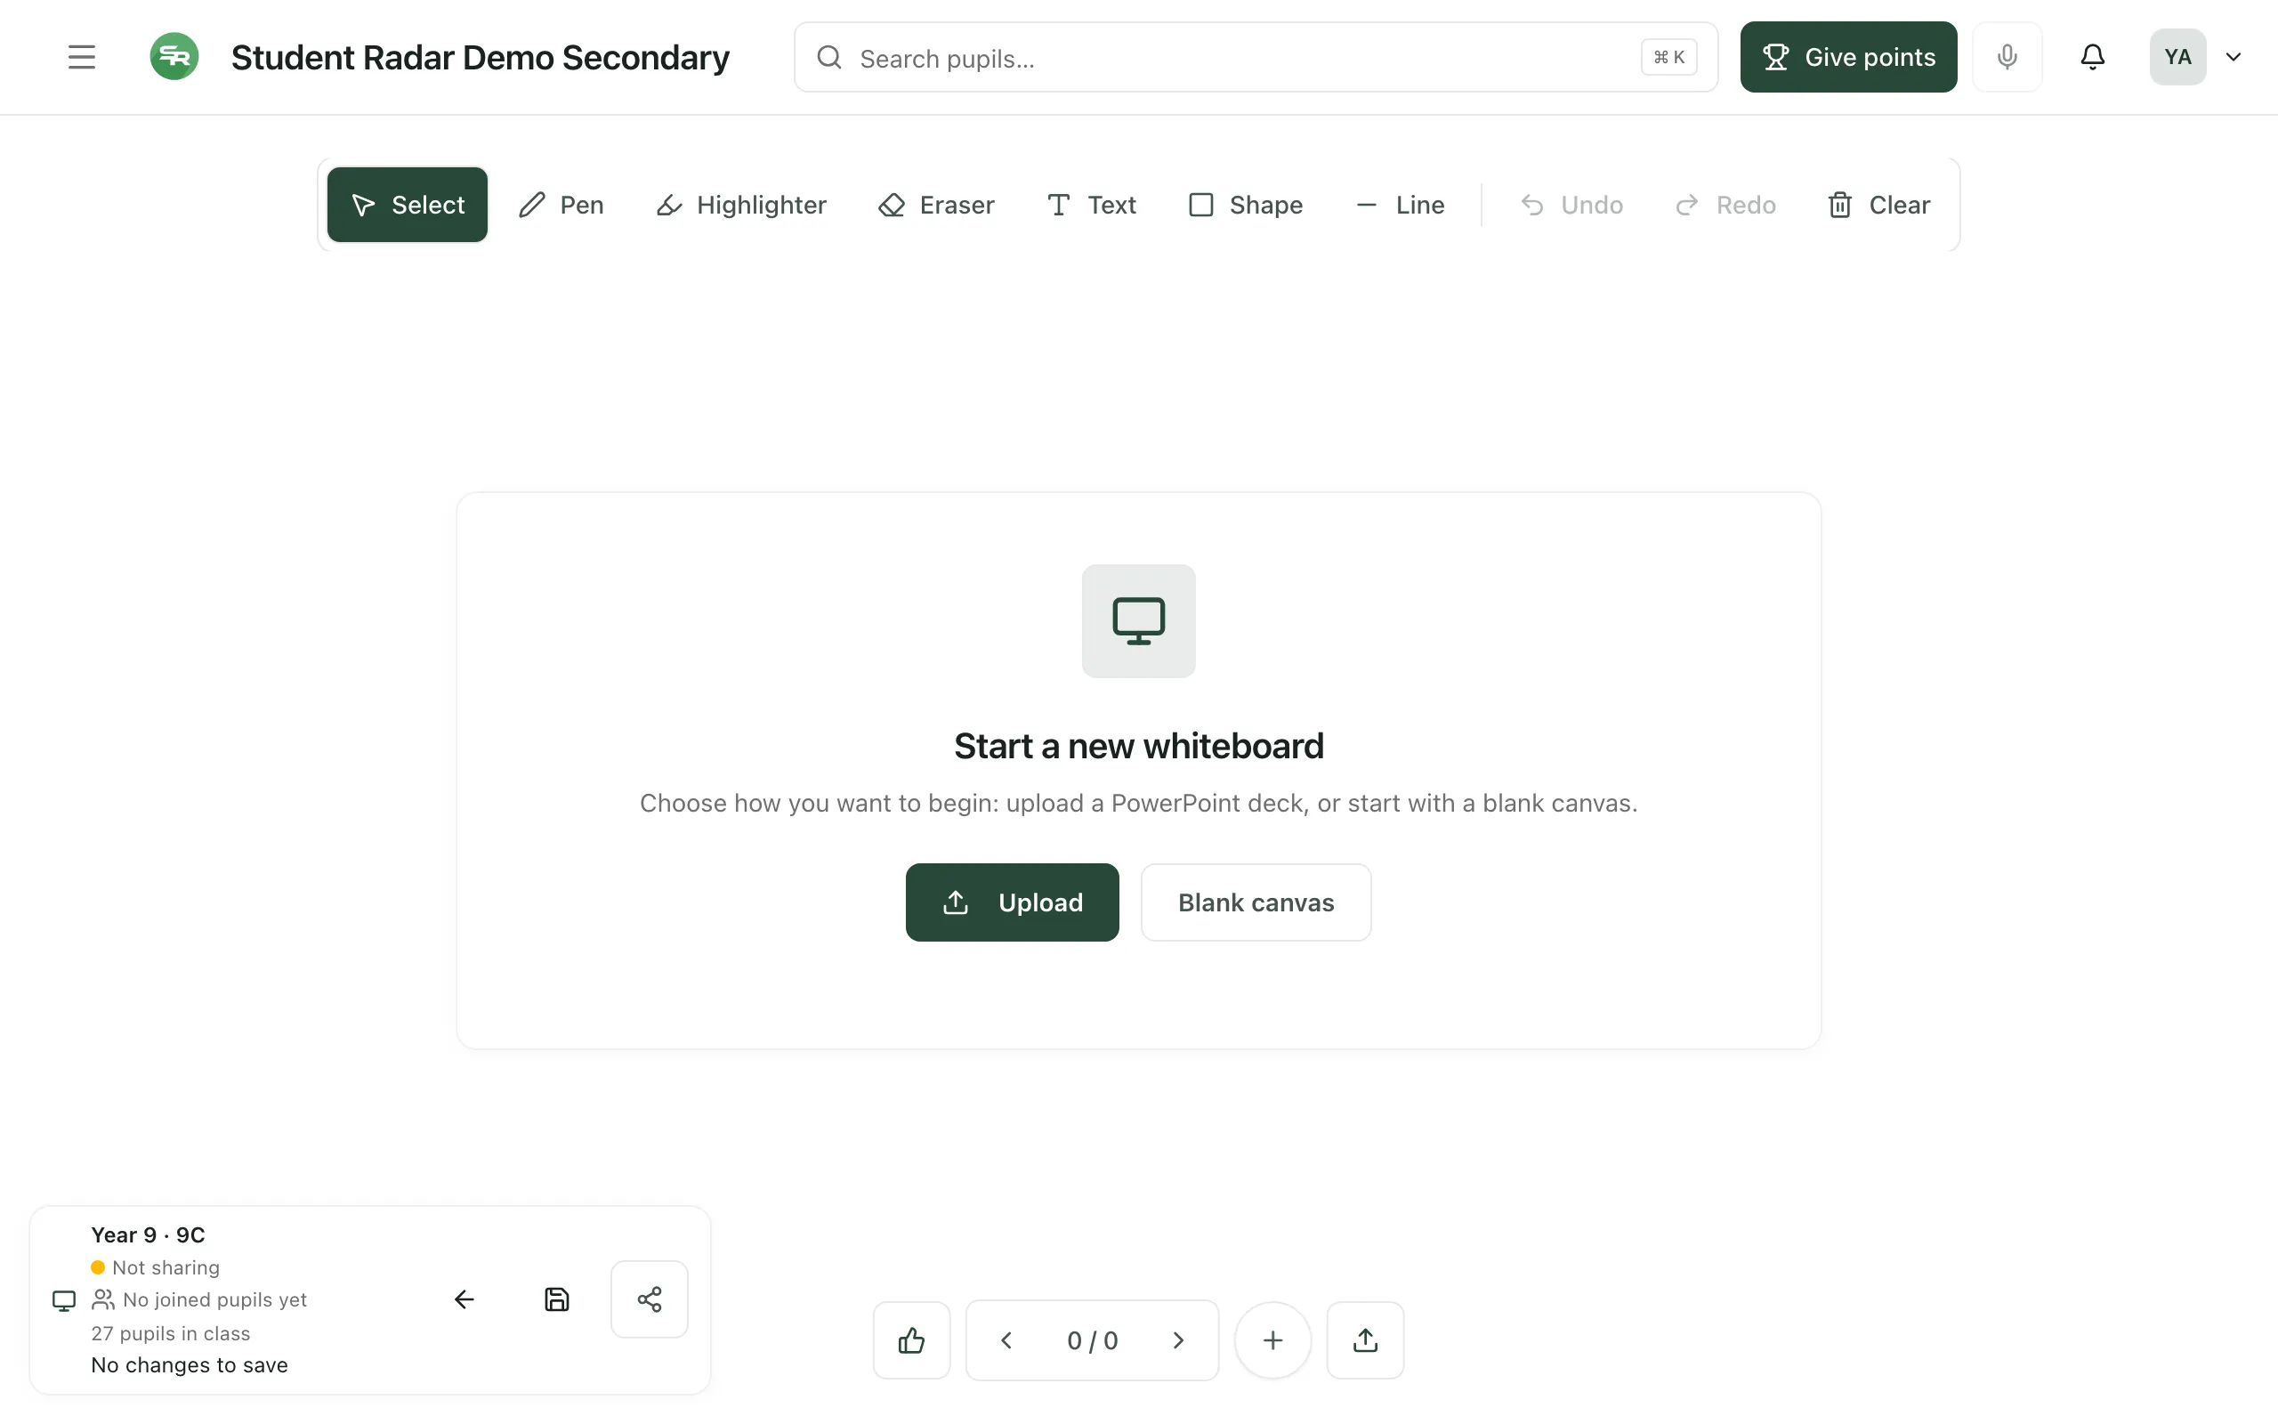Save the whiteboard with floppy icon
Image resolution: width=2278 pixels, height=1424 pixels.
point(557,1299)
